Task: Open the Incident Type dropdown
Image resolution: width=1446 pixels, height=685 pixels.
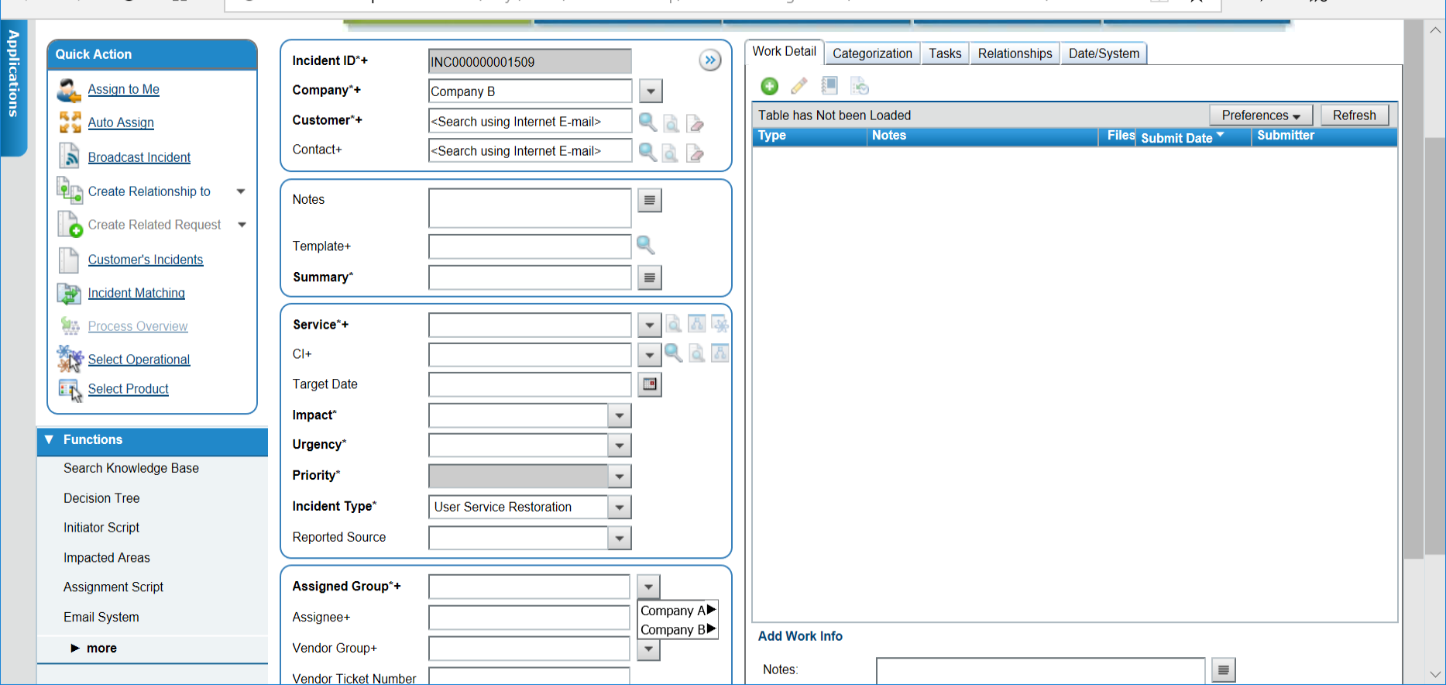Action: click(620, 508)
